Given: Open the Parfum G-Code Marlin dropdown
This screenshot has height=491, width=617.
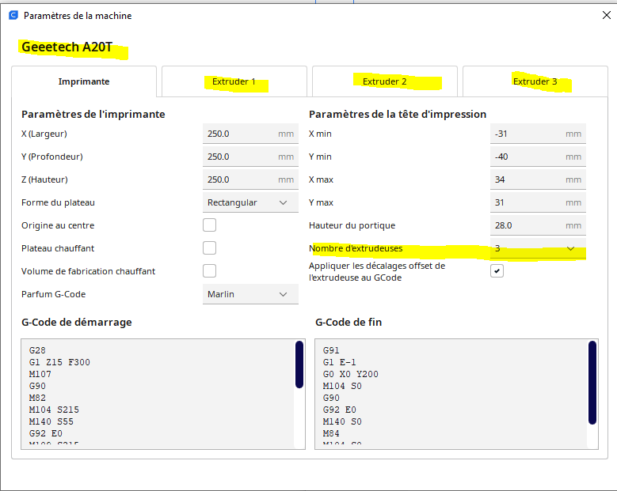Looking at the screenshot, I should [250, 294].
